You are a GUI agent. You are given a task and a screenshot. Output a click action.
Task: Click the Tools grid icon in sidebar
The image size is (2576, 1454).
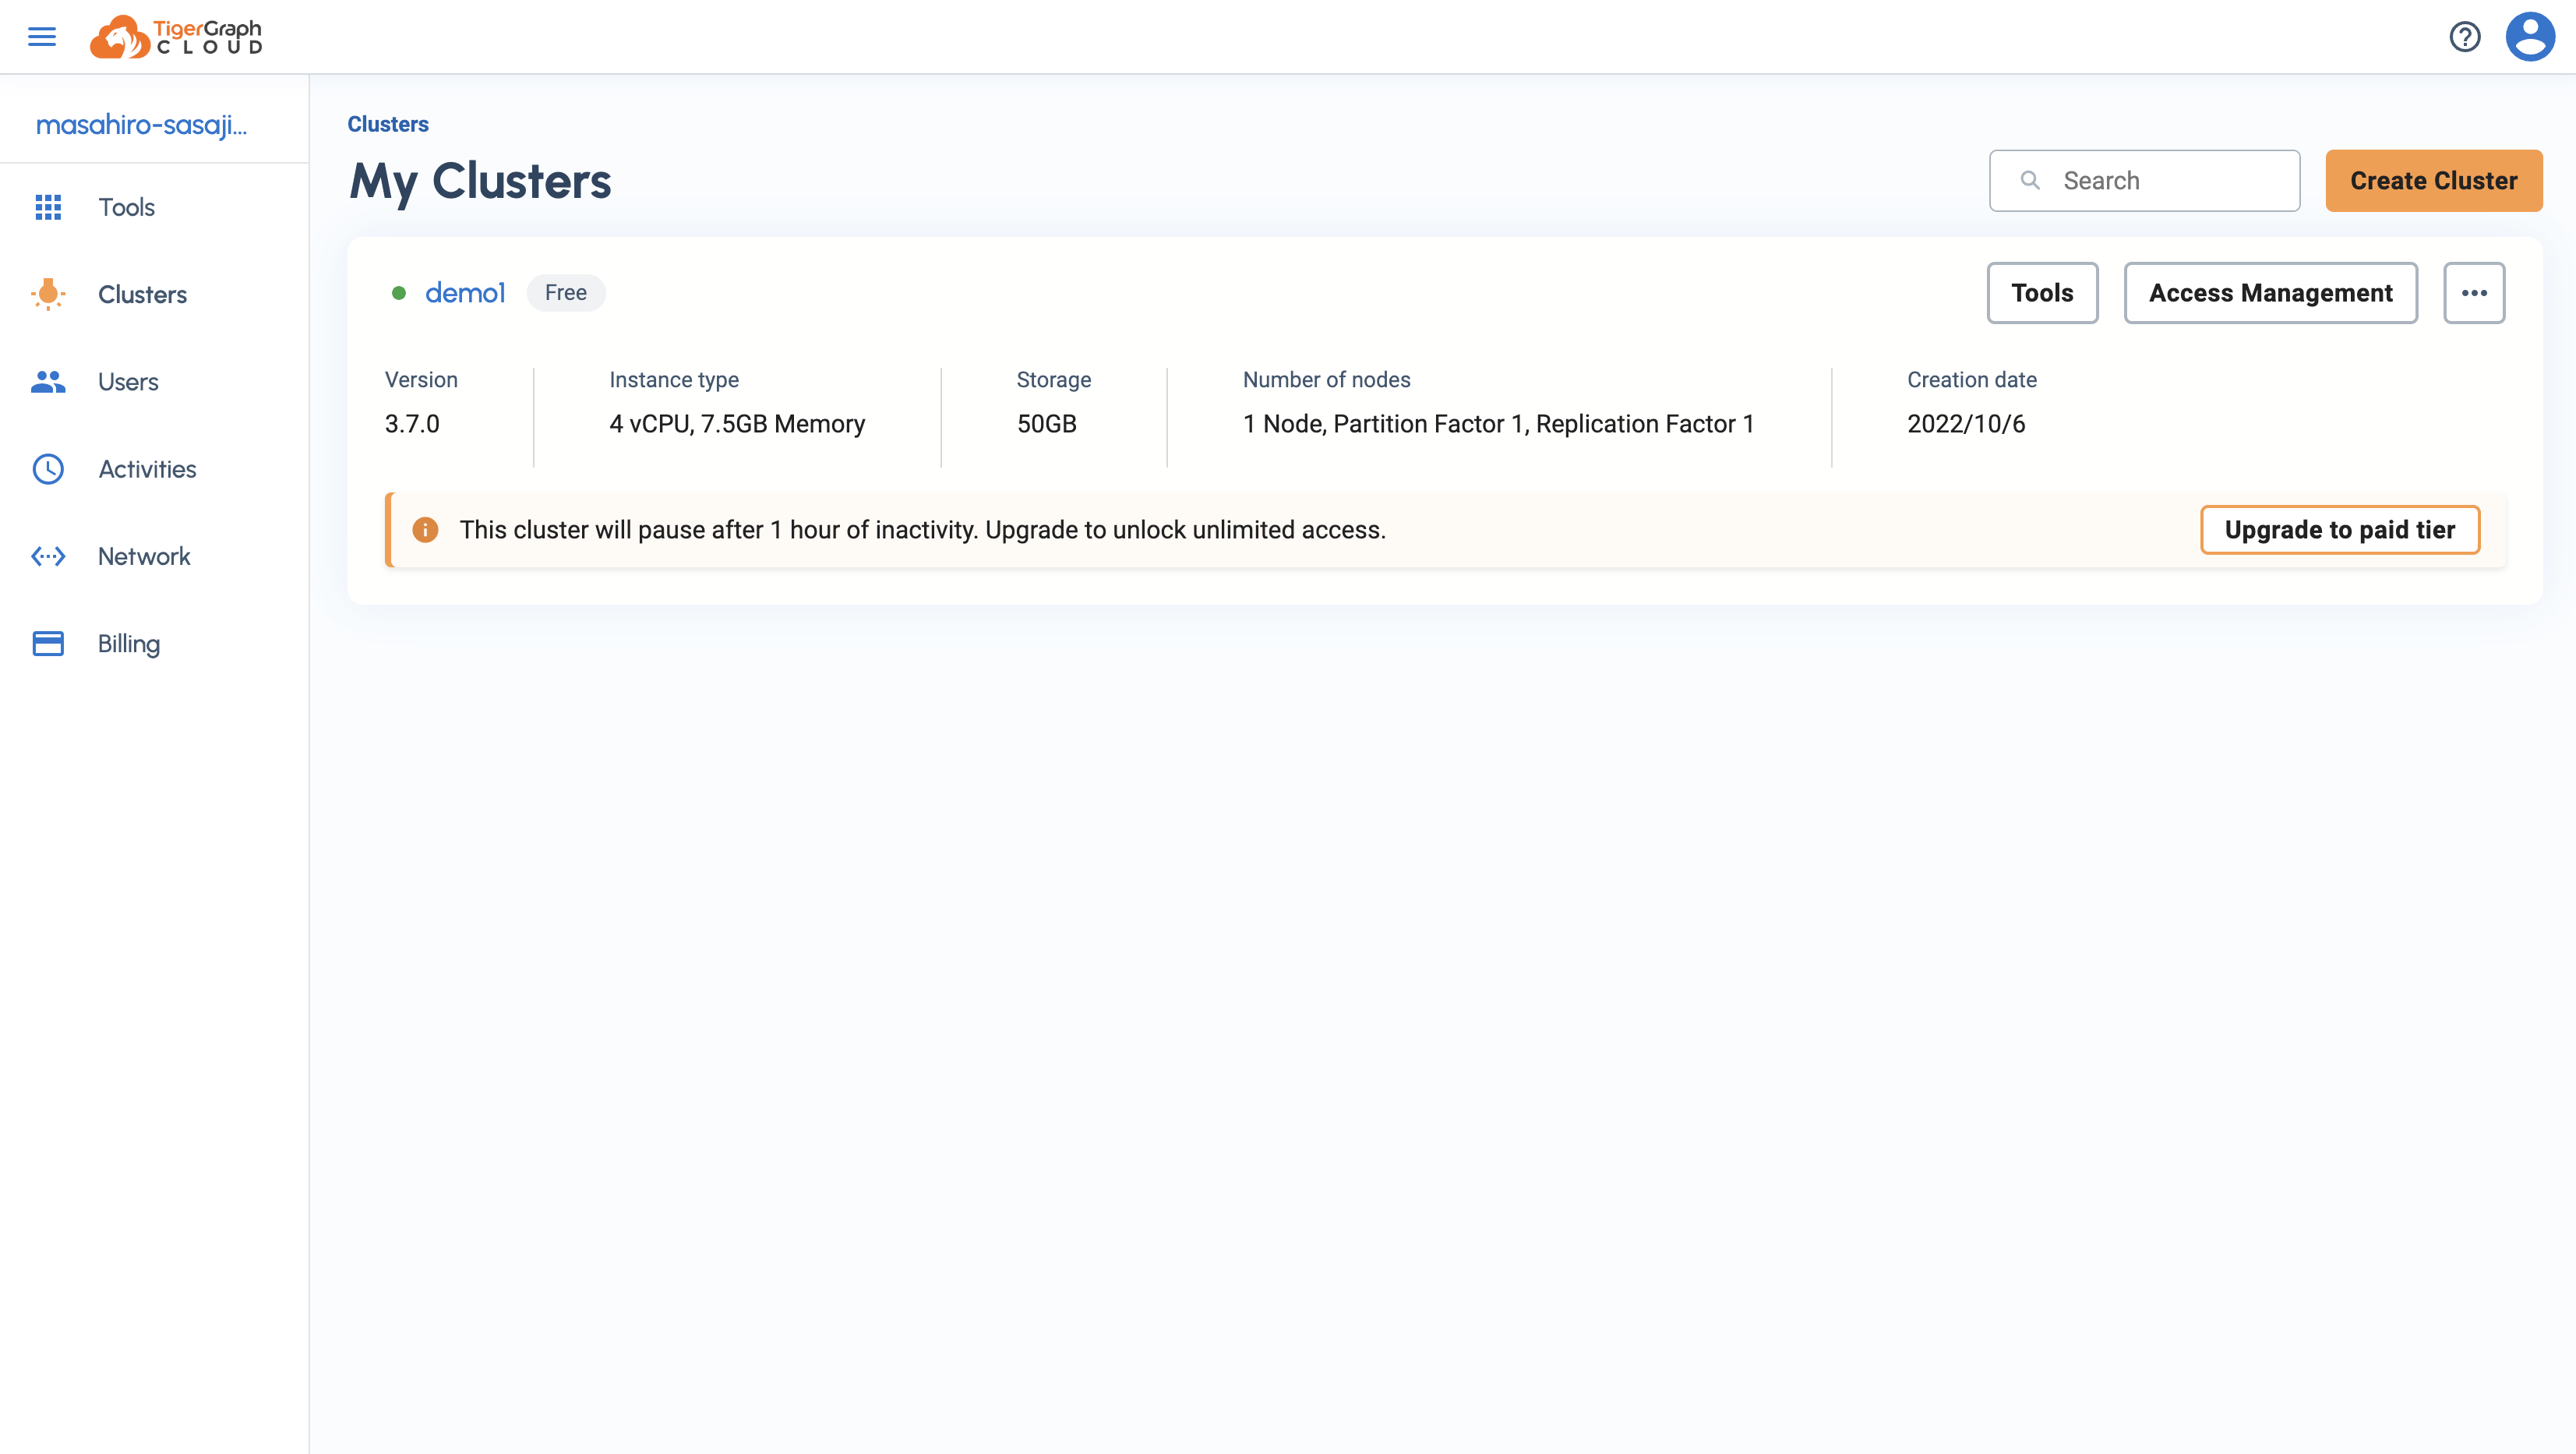[48, 207]
